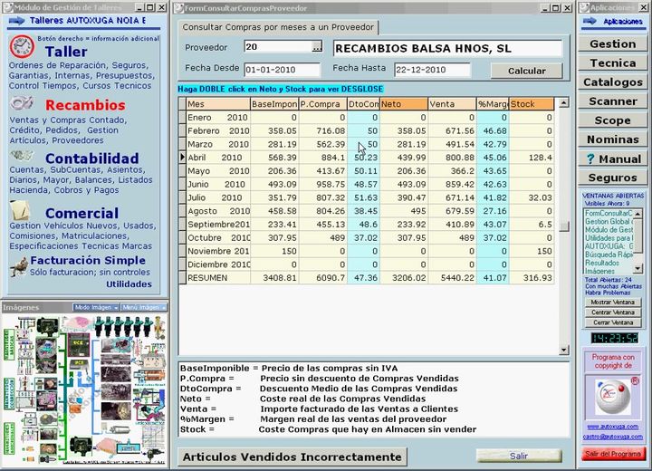This screenshot has width=652, height=471.
Task: Click Centrar Ventana button
Action: (x=612, y=312)
